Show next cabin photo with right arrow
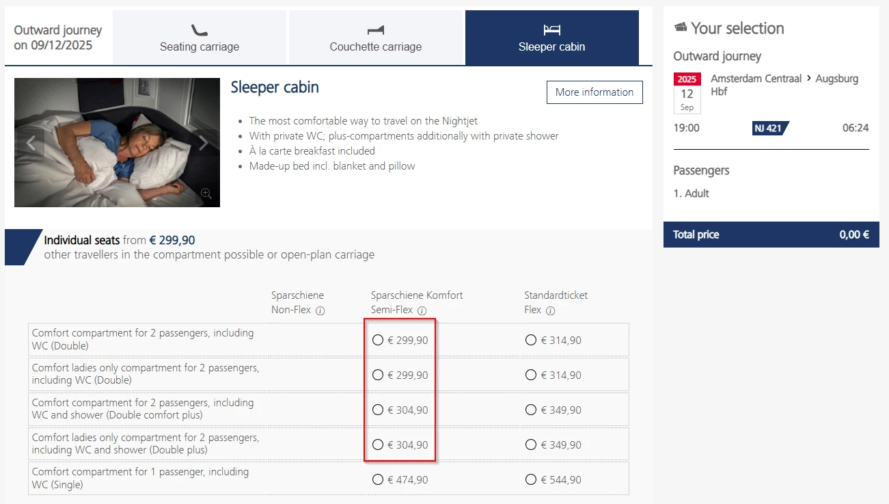Screen dimensions: 889x504 203,143
